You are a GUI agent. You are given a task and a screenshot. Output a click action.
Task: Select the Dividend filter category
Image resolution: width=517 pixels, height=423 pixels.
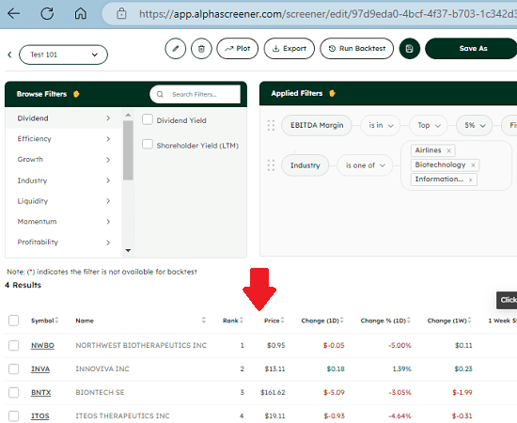(x=63, y=118)
